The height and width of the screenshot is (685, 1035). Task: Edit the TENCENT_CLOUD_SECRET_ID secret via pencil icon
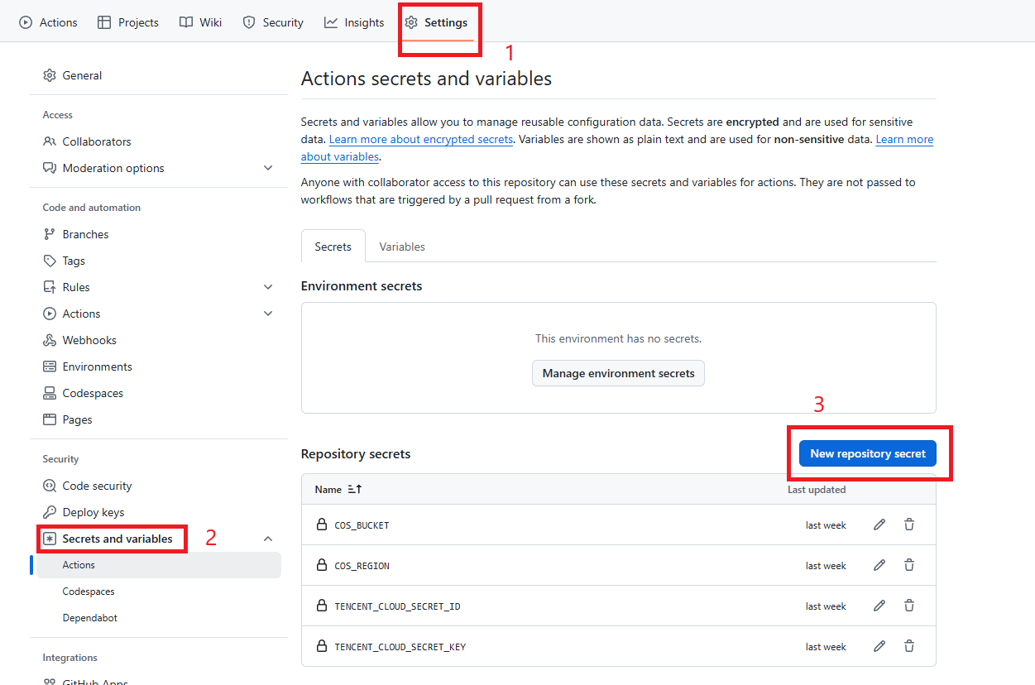click(x=879, y=606)
